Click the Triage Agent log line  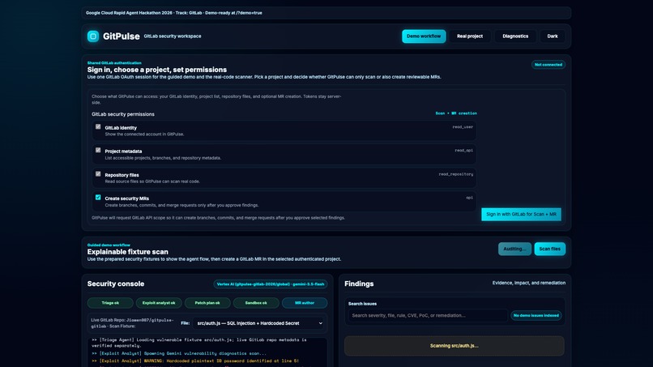click(x=199, y=343)
